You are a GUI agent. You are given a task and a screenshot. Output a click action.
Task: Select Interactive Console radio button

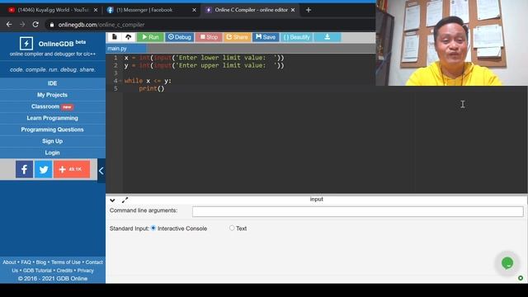pyautogui.click(x=153, y=228)
